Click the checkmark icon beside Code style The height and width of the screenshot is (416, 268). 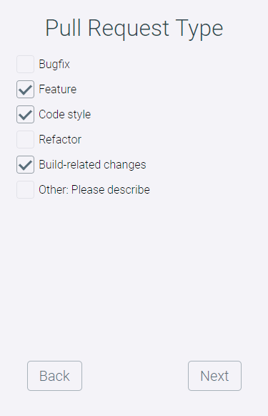pos(26,115)
